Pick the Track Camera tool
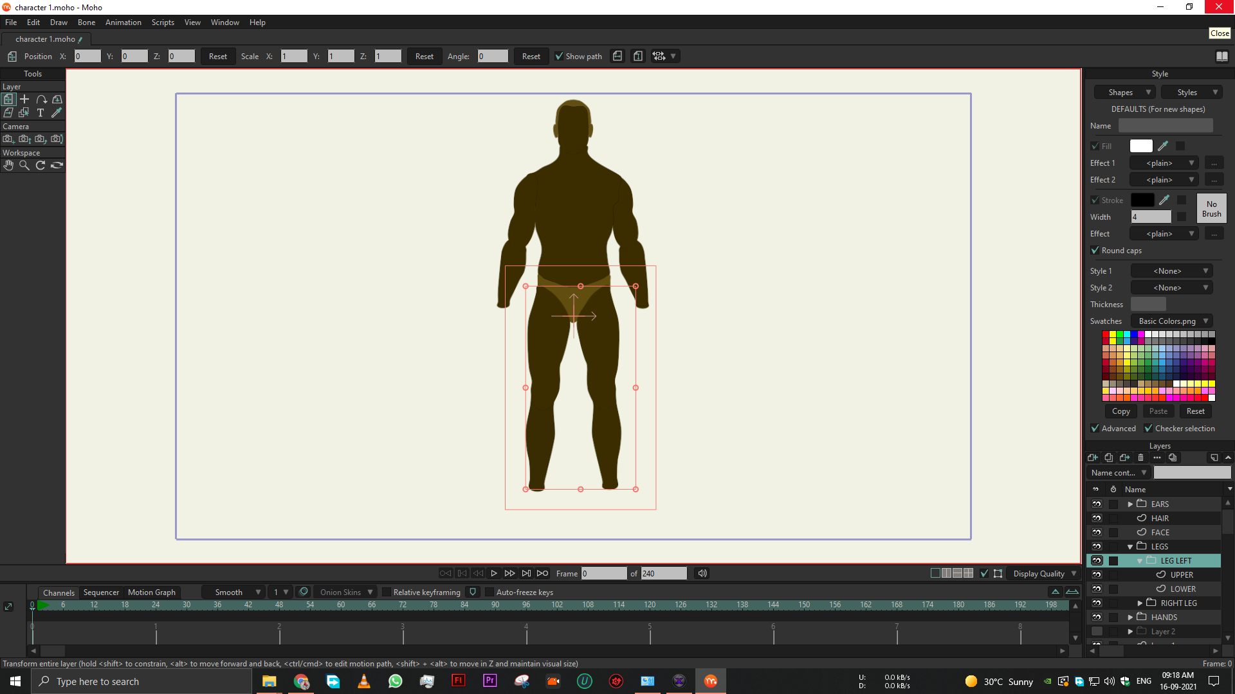The width and height of the screenshot is (1235, 694). point(8,139)
